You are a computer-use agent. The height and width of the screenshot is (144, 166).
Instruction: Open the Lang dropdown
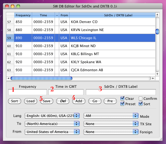tap(52, 116)
